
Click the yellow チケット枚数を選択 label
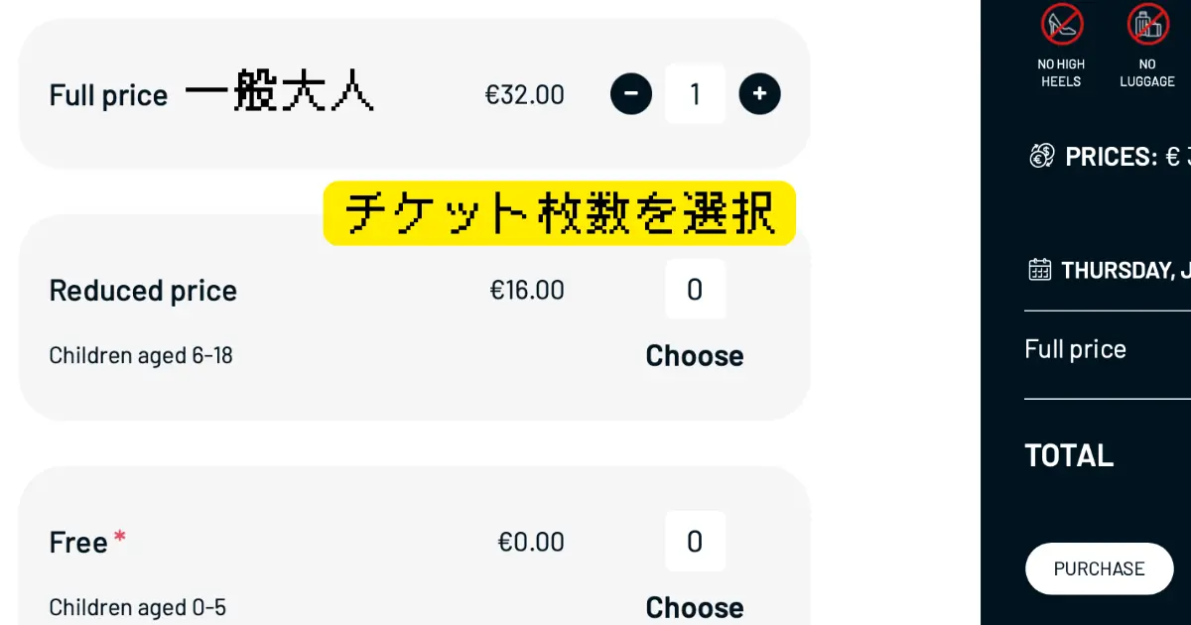click(560, 213)
